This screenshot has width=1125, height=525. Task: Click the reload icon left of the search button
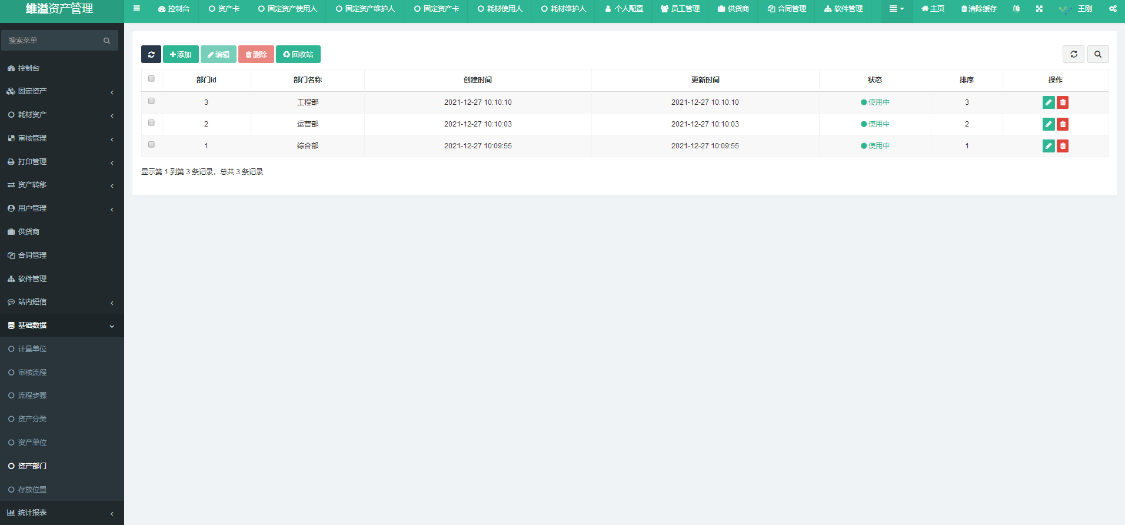pos(1073,54)
